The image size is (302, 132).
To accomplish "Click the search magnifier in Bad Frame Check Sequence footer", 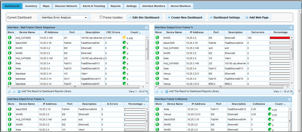I will [x=9, y=92].
